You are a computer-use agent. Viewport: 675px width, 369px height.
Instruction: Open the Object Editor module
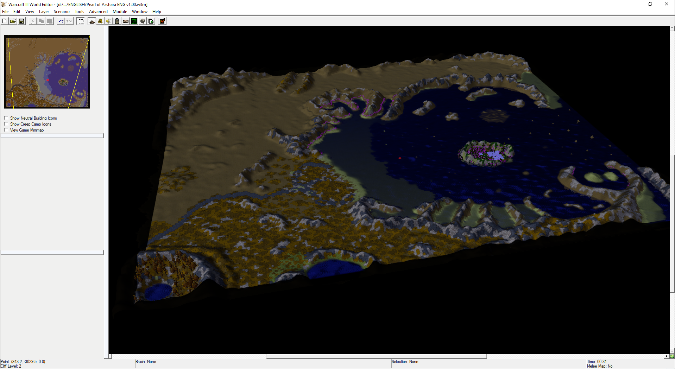[x=117, y=21]
